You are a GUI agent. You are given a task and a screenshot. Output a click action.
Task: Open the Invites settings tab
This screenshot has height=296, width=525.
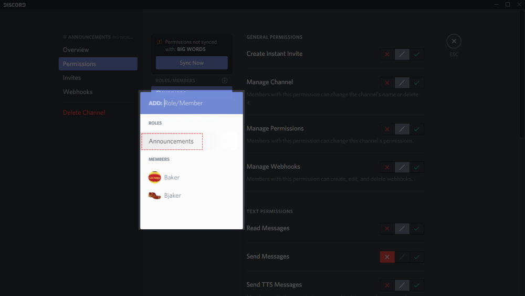[98, 78]
